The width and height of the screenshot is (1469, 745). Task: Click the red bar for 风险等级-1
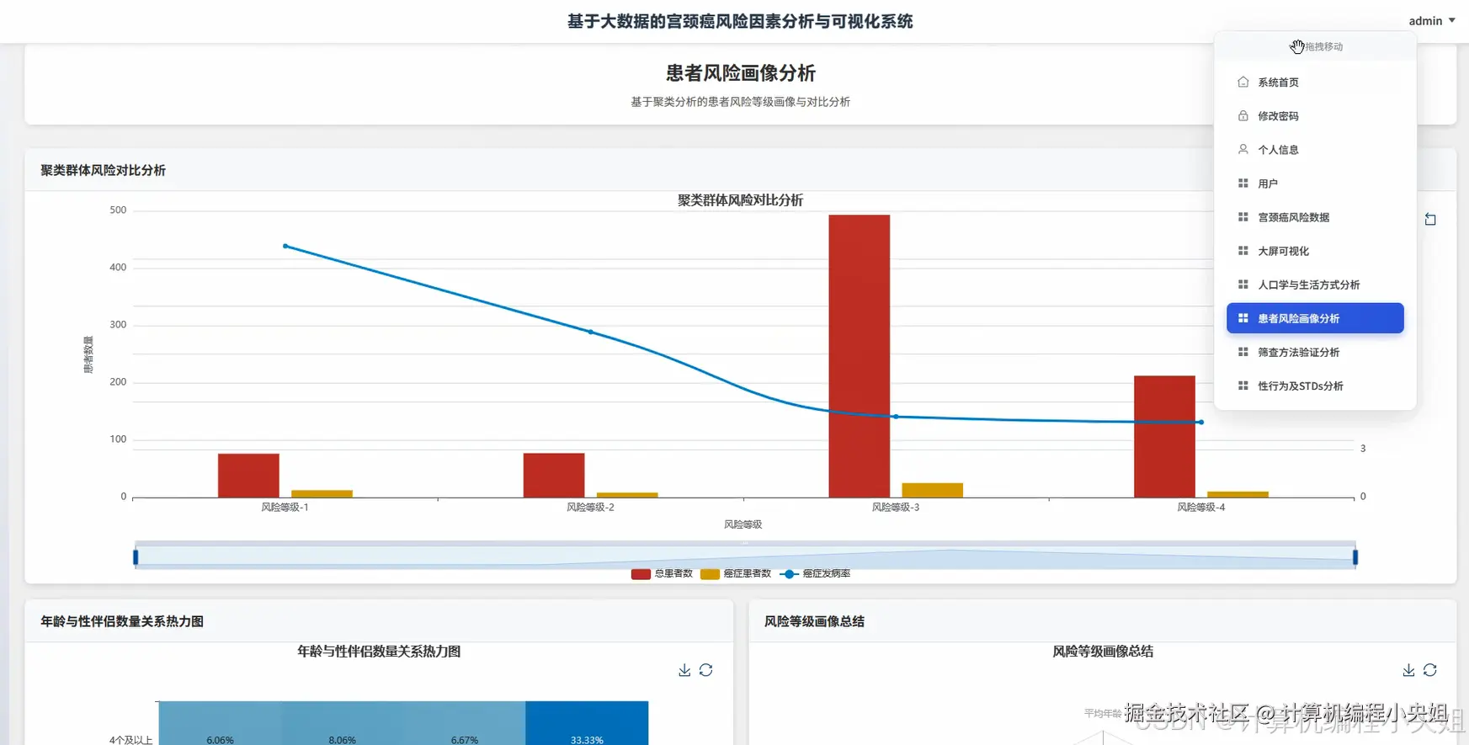click(x=248, y=476)
